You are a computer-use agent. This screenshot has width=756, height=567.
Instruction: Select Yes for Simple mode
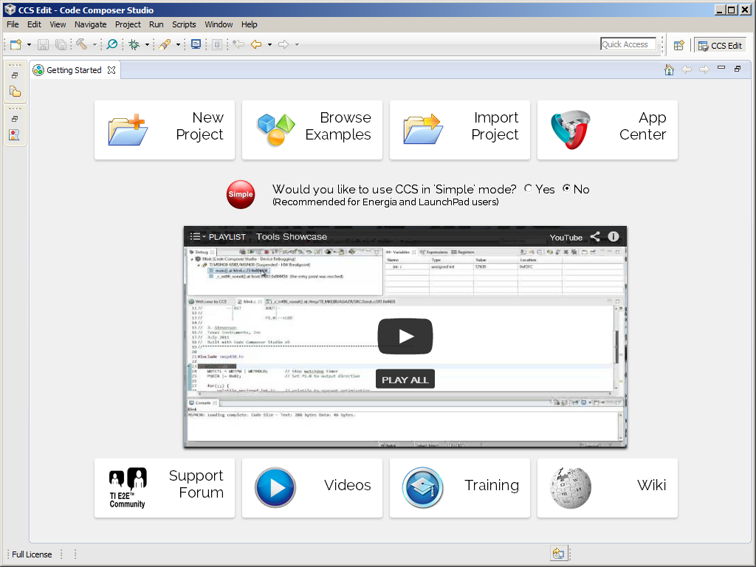(x=528, y=189)
